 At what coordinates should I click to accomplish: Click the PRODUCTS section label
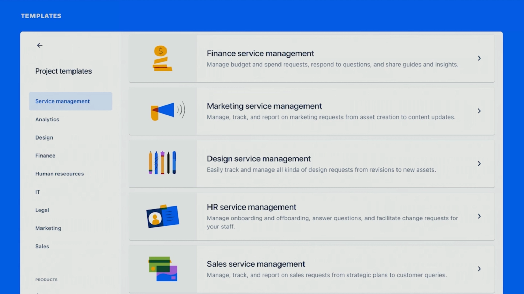click(46, 280)
